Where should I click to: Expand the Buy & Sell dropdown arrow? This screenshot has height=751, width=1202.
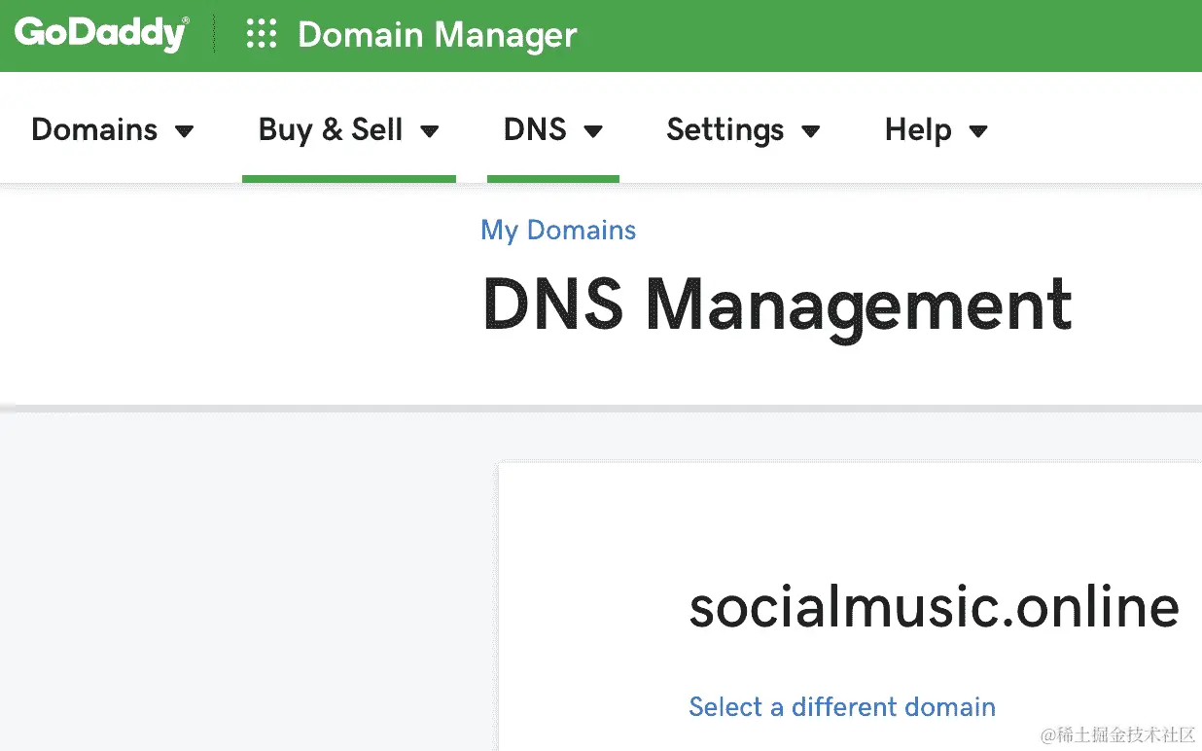430,131
